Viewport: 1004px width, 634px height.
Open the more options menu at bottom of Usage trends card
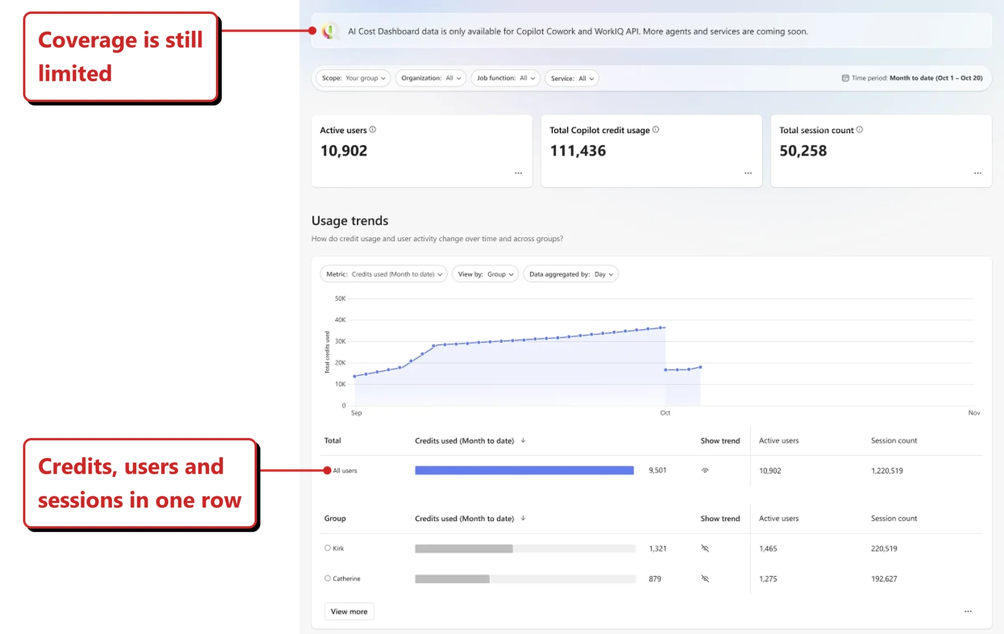pos(968,612)
